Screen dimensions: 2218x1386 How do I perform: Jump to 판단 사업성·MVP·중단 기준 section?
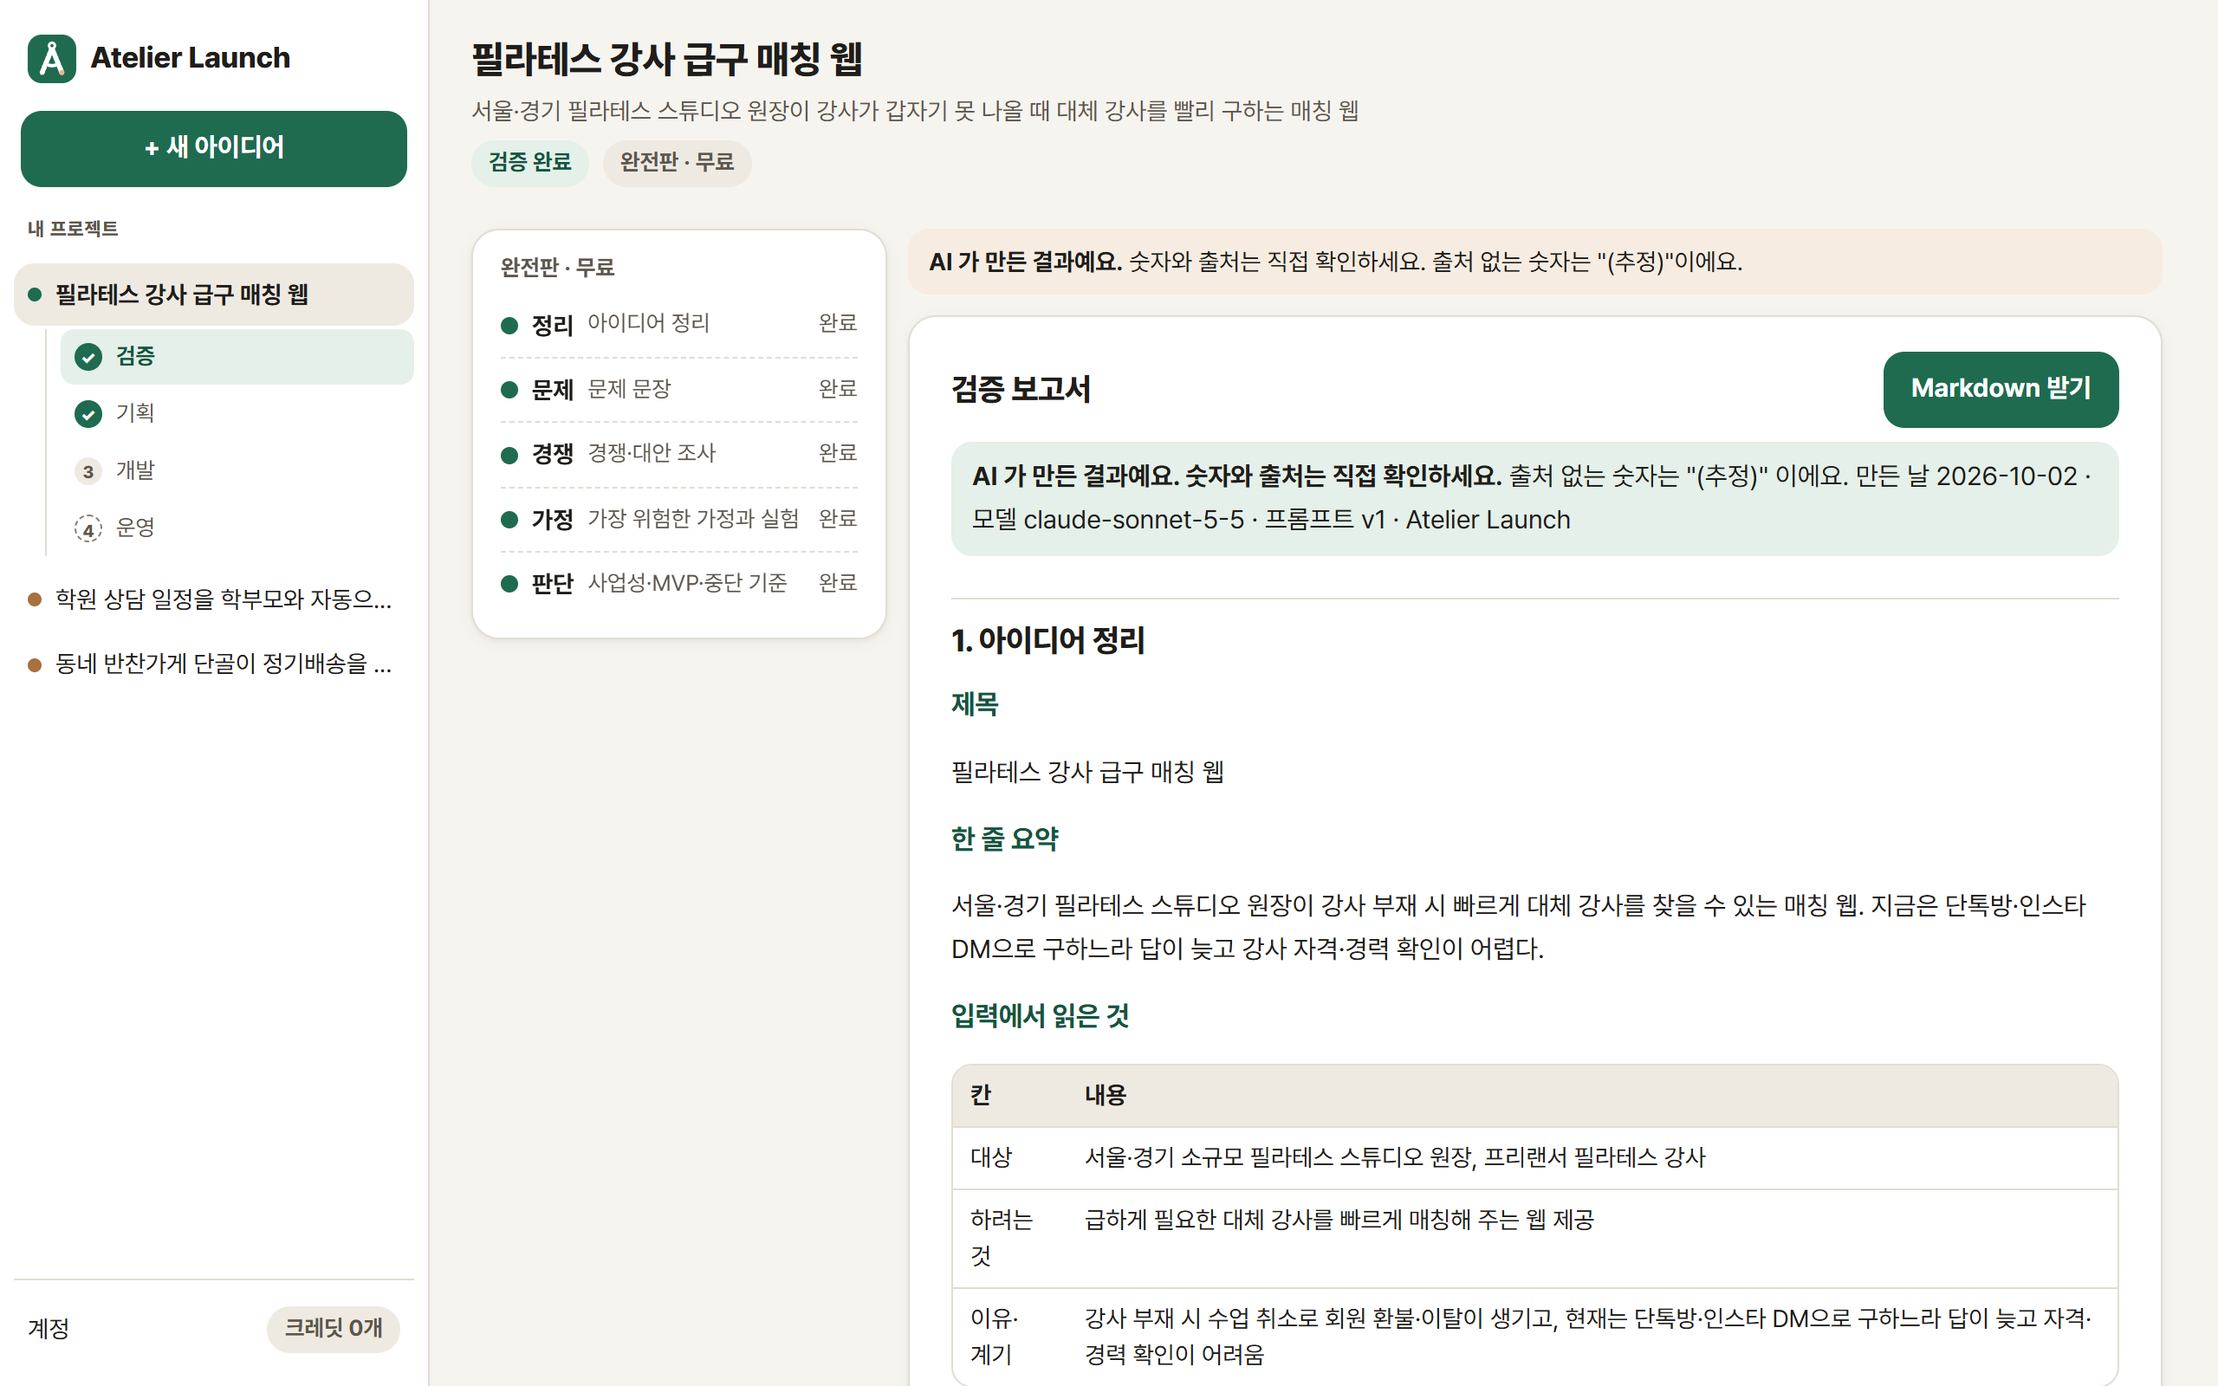(679, 583)
